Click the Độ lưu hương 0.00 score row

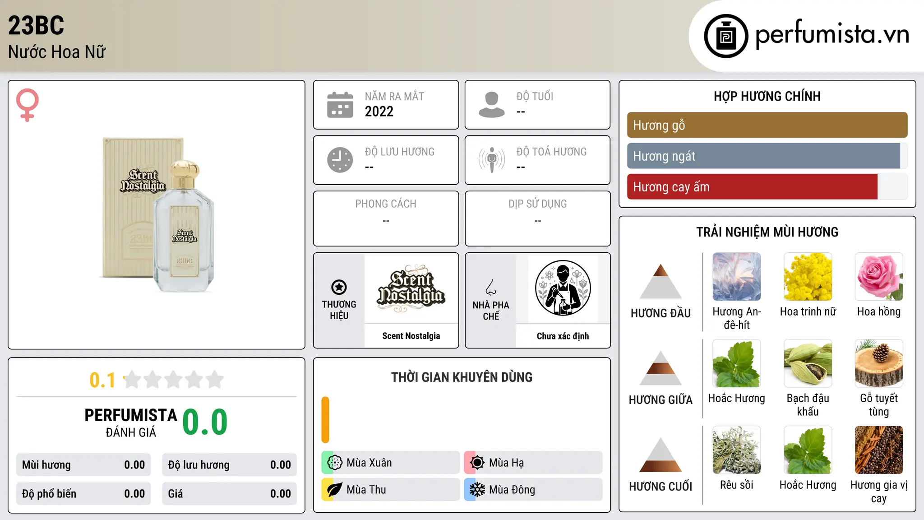pyautogui.click(x=229, y=465)
